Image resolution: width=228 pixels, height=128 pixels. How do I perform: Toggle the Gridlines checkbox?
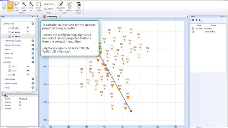45,4
